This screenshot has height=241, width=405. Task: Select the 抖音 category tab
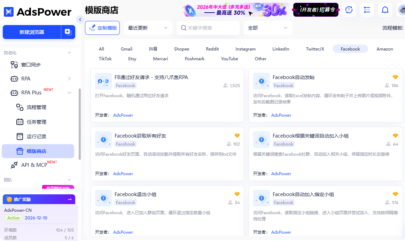[x=153, y=49]
